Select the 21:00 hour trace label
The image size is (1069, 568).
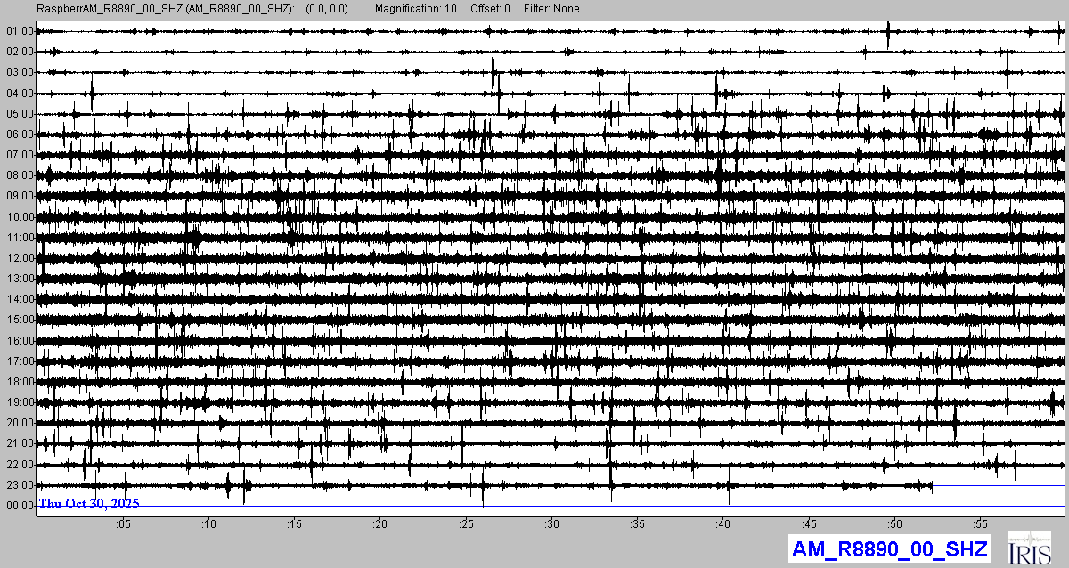[x=19, y=443]
